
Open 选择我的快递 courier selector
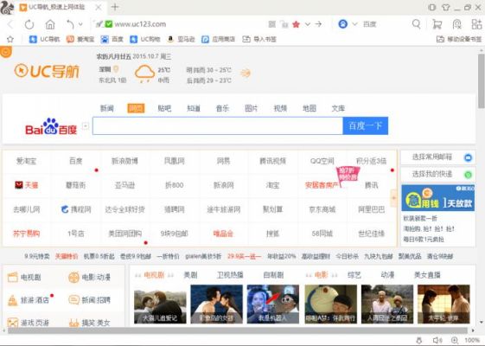[438, 174]
